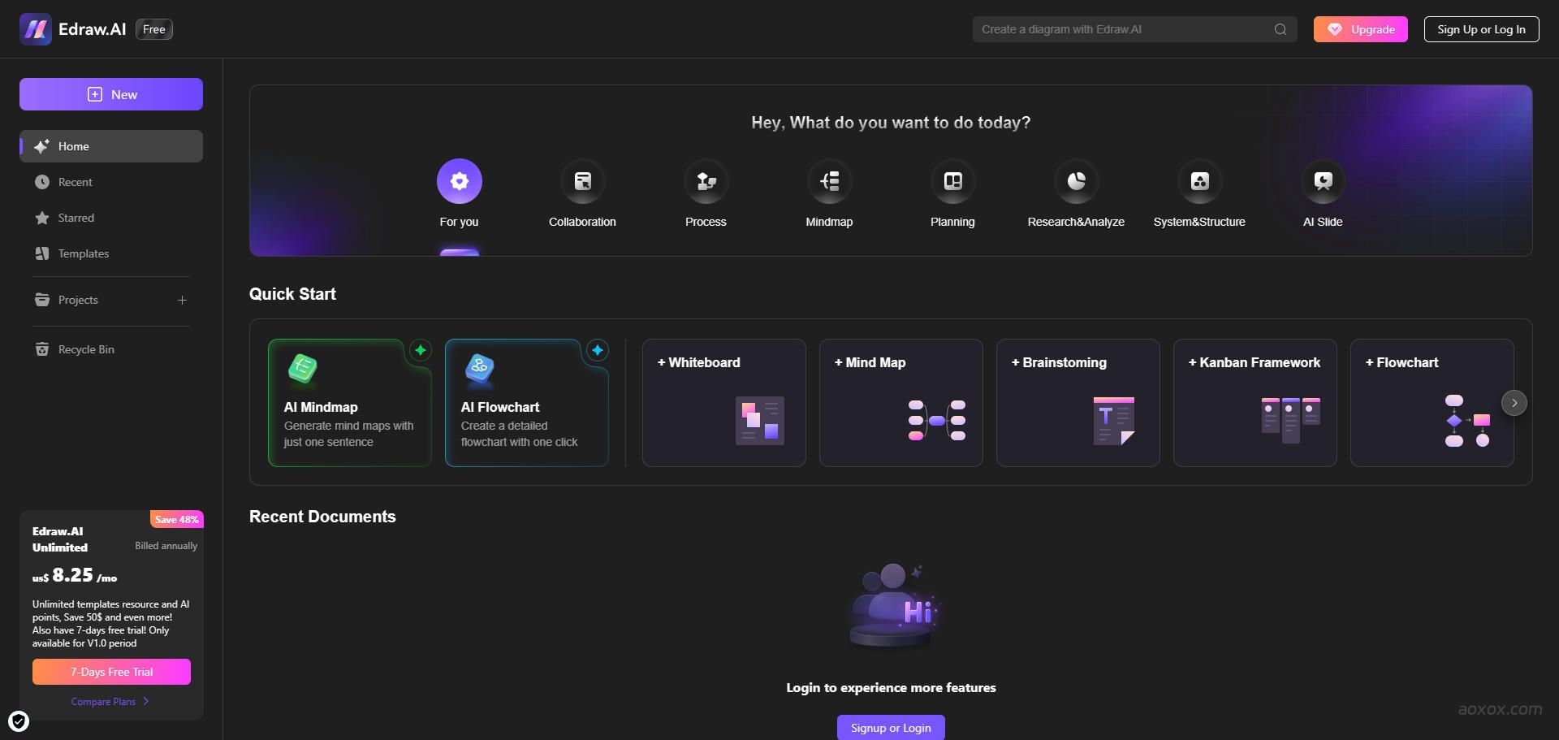
Task: Click the green sparkle badge on AI Mindmap
Action: pos(421,350)
